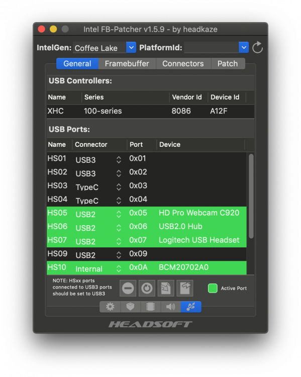
Task: Change connector type stepper for HS01
Action: (x=119, y=160)
